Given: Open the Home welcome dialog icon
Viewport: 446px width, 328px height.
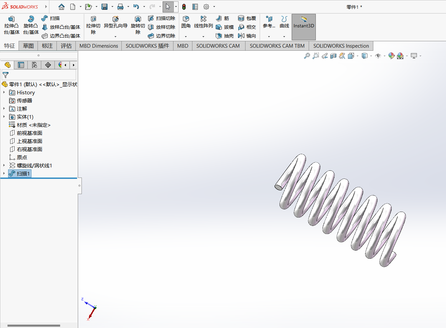Looking at the screenshot, I should click(x=61, y=7).
